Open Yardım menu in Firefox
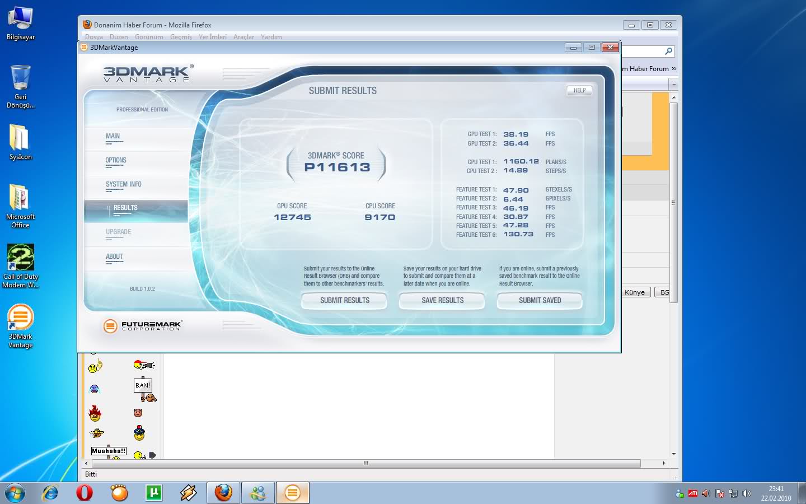Screen dimensions: 806x504 point(271,37)
